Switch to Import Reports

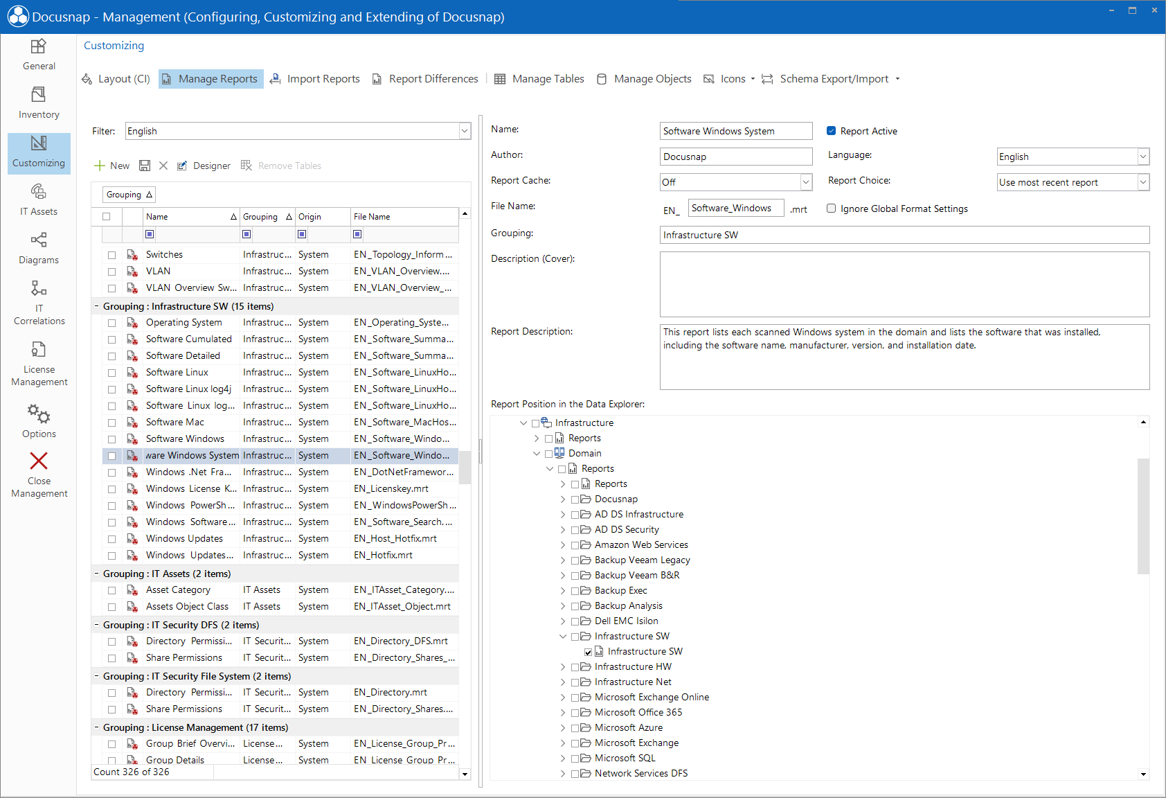tap(315, 79)
